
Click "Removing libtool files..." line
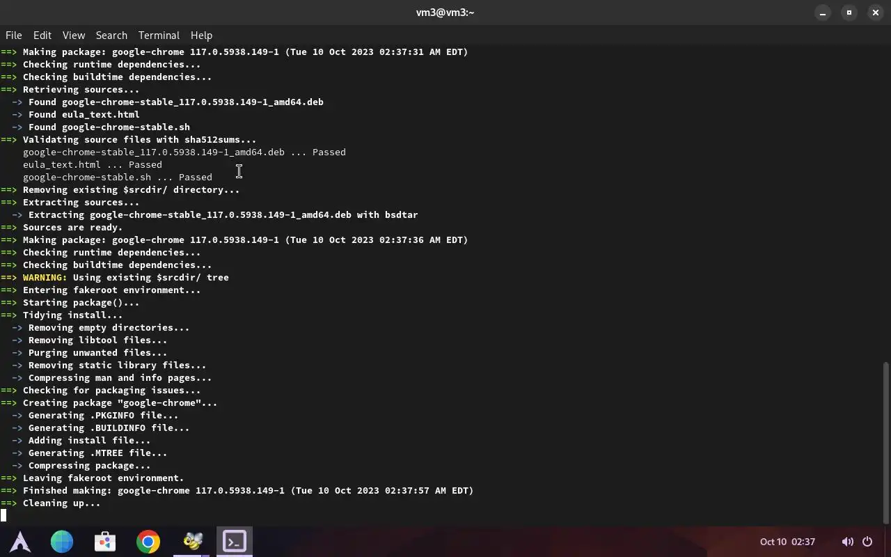[97, 340]
